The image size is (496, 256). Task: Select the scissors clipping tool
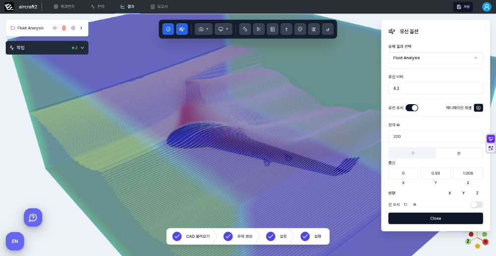pos(258,29)
